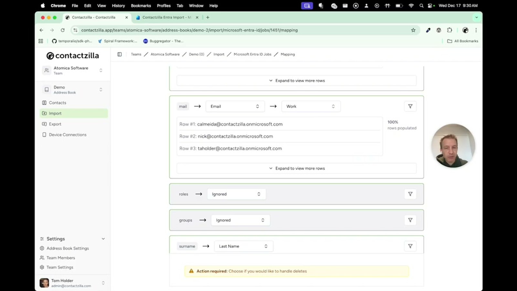
Task: Open the Work type dropdown
Action: pos(311,106)
